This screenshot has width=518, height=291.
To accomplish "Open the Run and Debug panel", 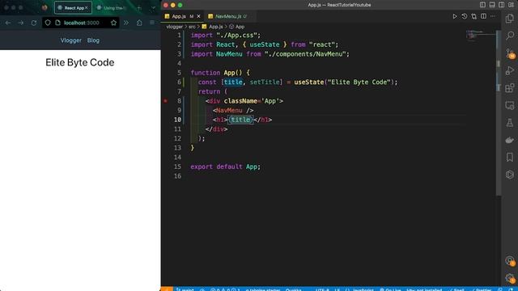I will point(510,70).
